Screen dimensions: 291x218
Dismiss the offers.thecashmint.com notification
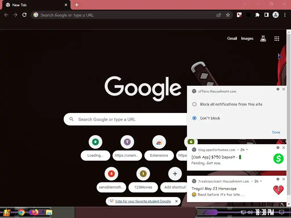[284, 89]
